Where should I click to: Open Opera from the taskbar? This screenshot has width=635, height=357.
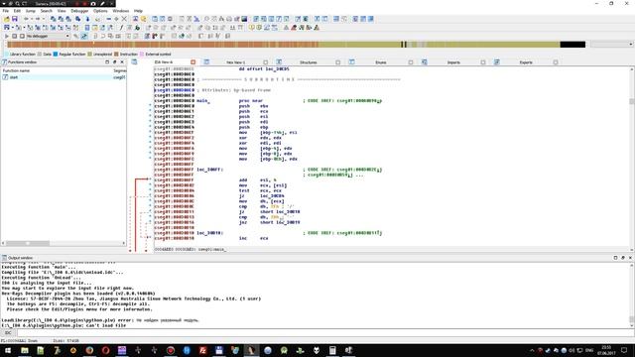pos(106,350)
